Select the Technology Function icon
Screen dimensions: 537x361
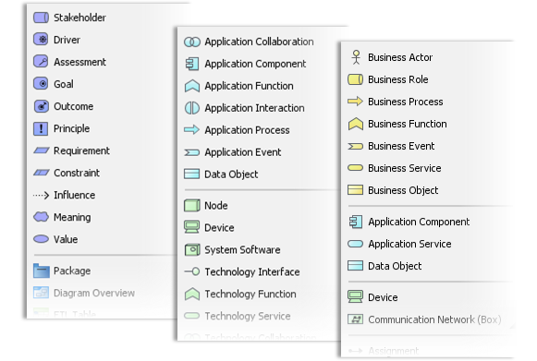click(192, 294)
